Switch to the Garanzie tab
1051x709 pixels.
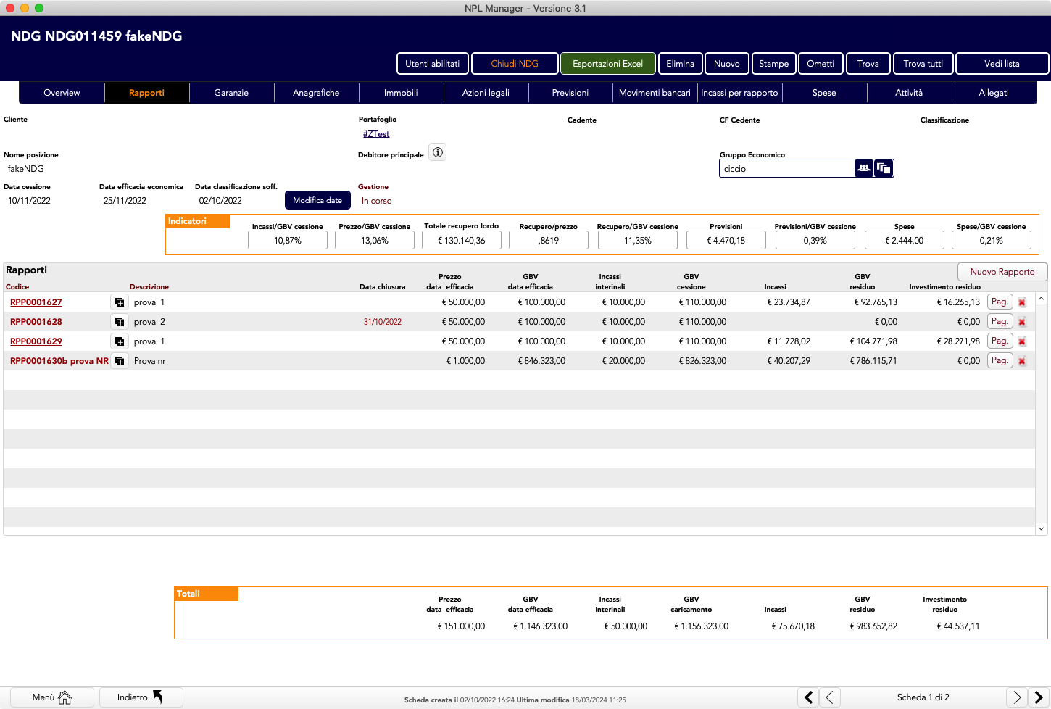[x=231, y=93]
